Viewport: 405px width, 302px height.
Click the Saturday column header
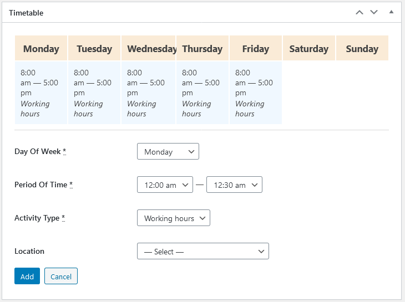pos(309,48)
